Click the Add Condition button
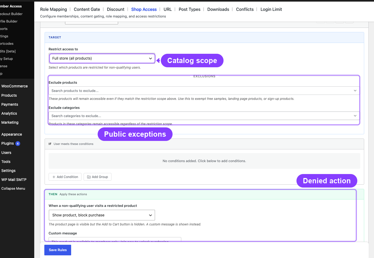 click(x=65, y=177)
